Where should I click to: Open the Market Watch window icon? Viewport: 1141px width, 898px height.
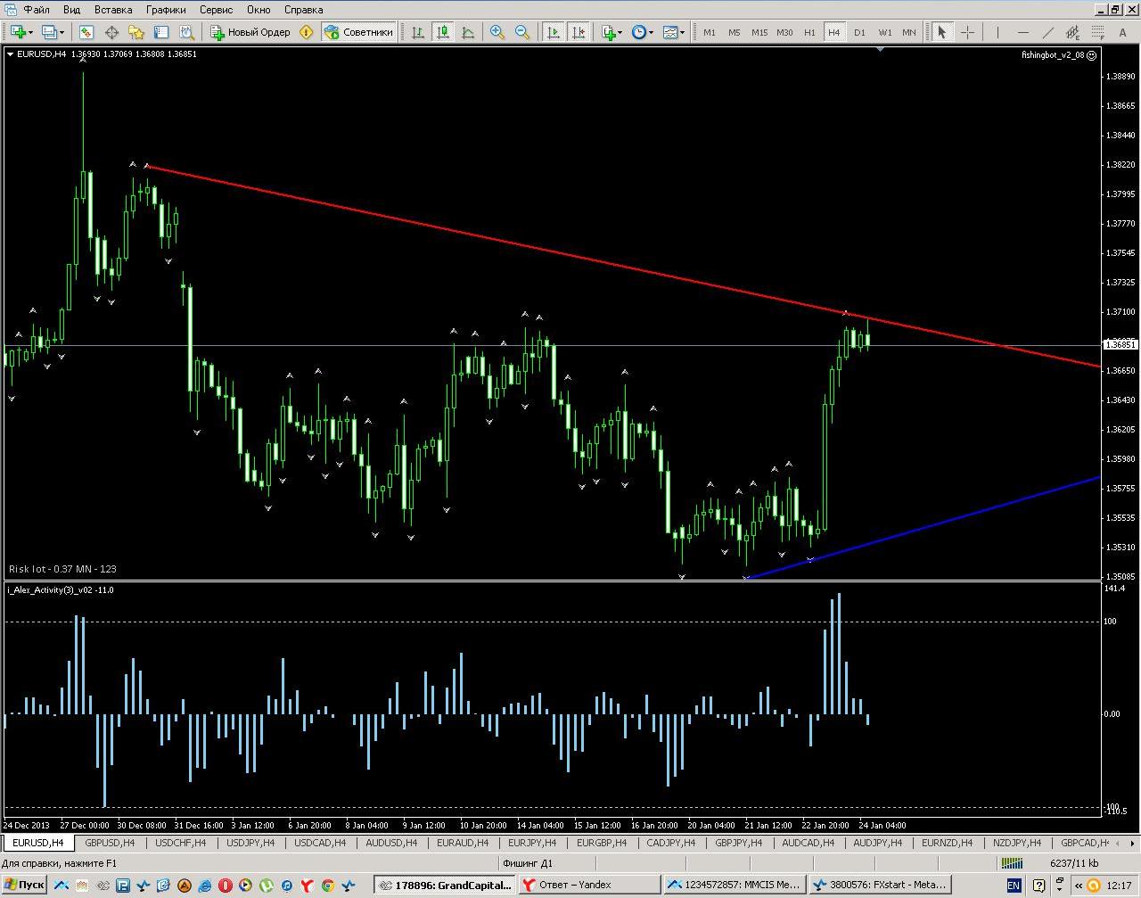pos(86,32)
